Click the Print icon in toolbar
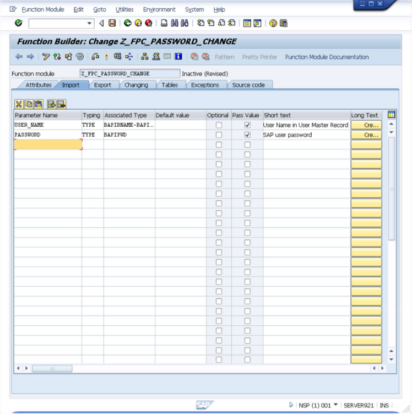This screenshot has width=412, height=414. pyautogui.click(x=164, y=23)
